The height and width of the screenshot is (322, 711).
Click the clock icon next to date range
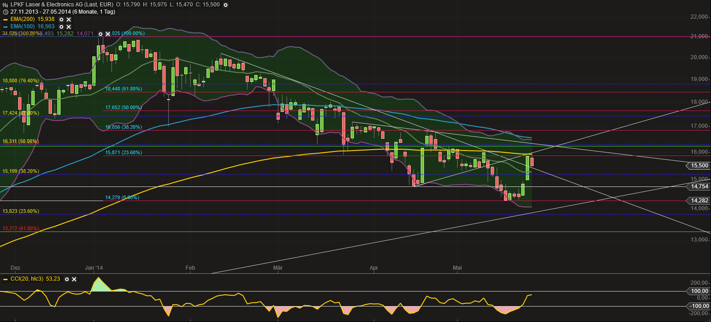5,12
